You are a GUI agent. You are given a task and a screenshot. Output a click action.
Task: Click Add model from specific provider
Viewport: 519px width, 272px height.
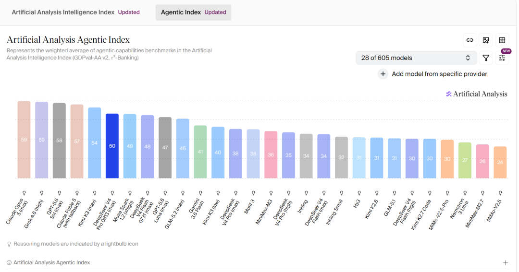439,74
